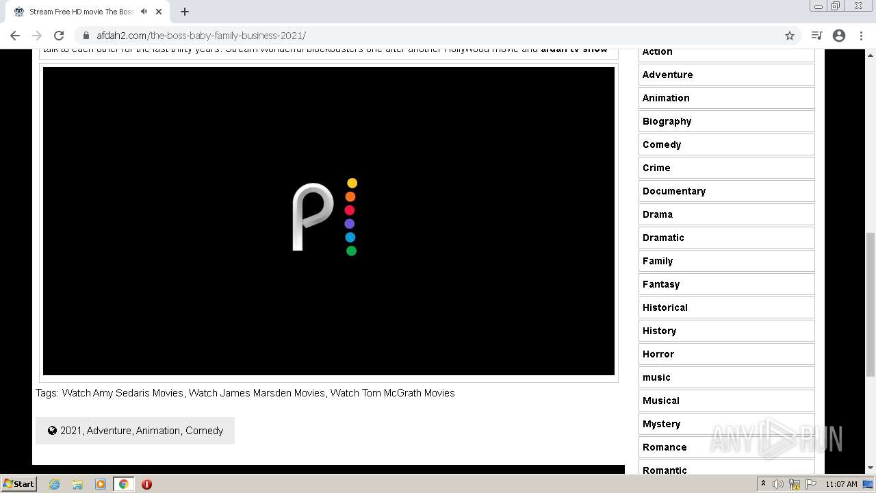The image size is (876, 493).
Task: Bookmark this page with star icon
Action: [790, 36]
